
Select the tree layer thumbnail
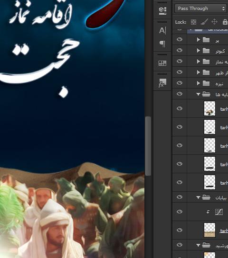pos(209,108)
